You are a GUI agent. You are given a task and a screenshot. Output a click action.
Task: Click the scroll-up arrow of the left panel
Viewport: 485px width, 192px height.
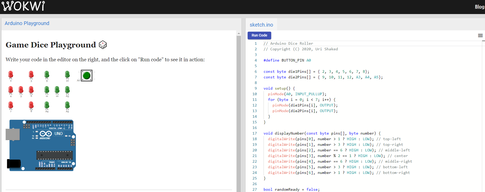(x=239, y=33)
